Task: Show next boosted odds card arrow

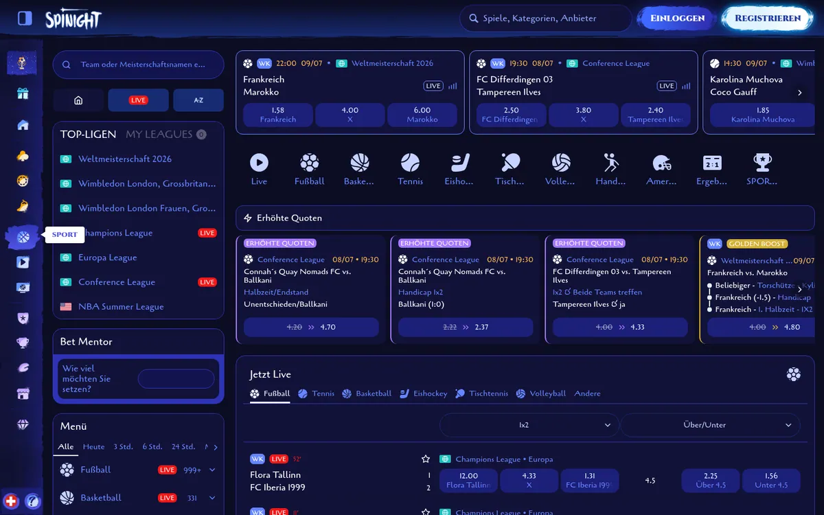Action: (x=799, y=289)
